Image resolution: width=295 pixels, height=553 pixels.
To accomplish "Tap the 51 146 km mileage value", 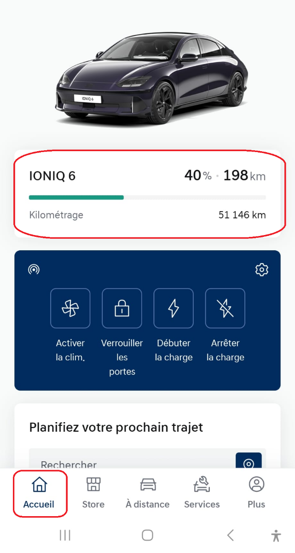I will [x=242, y=215].
